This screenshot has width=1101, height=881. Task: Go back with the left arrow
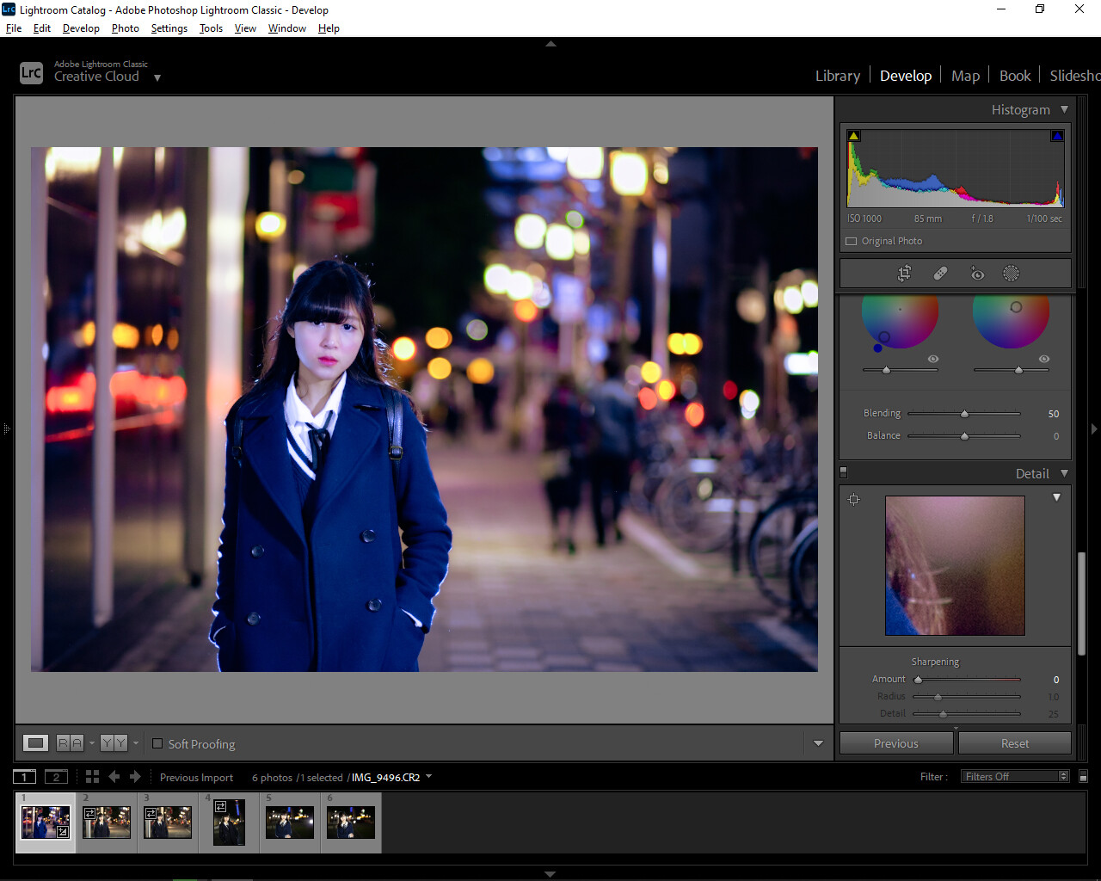(x=114, y=776)
